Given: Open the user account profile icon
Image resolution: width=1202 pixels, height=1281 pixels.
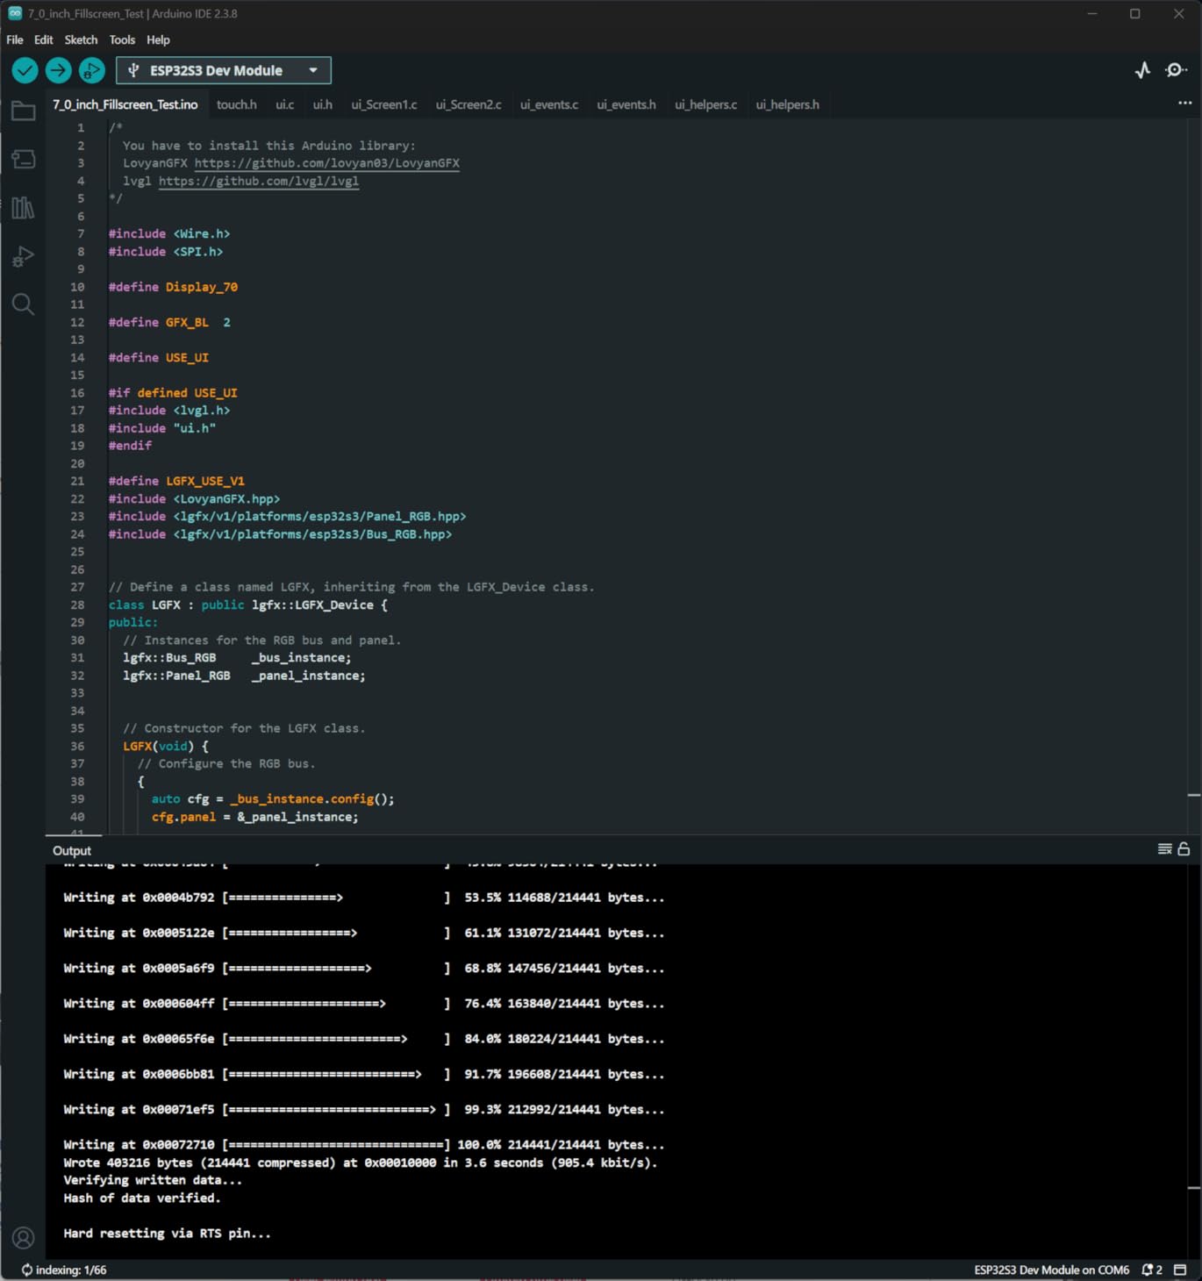Looking at the screenshot, I should [24, 1237].
